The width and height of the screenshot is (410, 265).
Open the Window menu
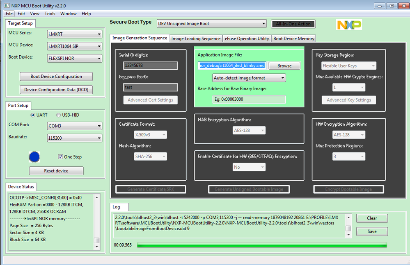[68, 14]
